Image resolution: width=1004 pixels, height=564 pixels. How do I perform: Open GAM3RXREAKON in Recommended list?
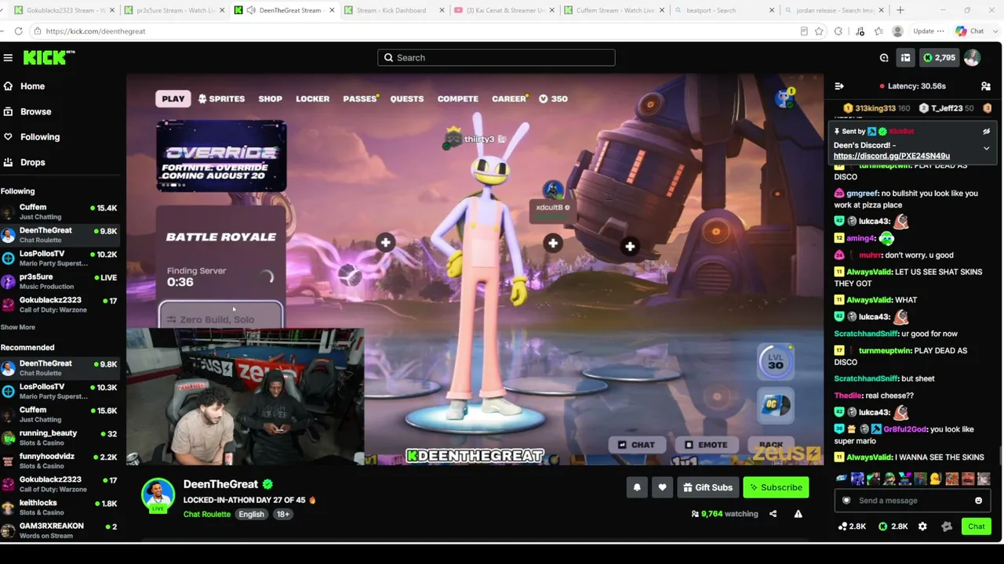click(59, 530)
